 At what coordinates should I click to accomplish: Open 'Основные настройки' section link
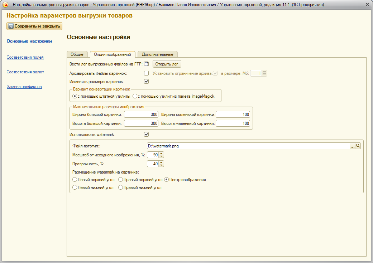[29, 41]
